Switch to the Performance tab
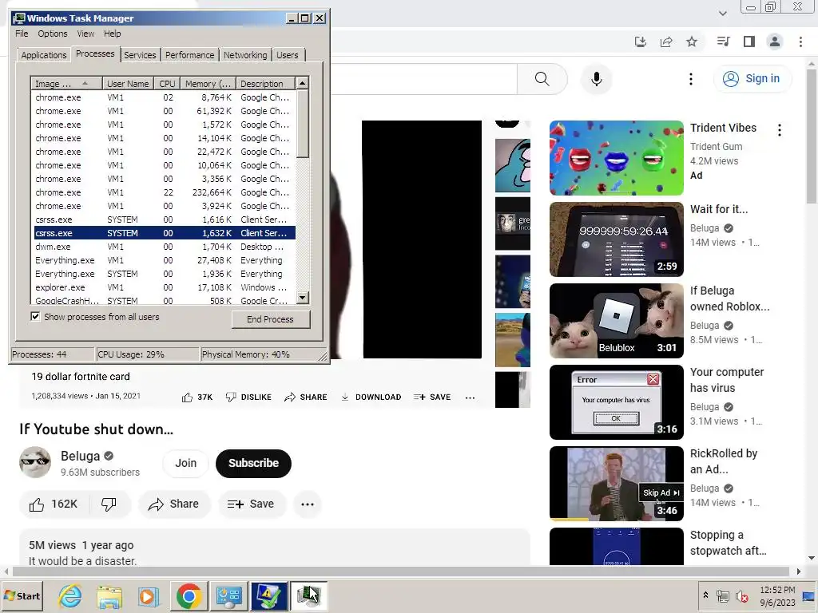Viewport: 818px width, 613px height. pos(189,55)
